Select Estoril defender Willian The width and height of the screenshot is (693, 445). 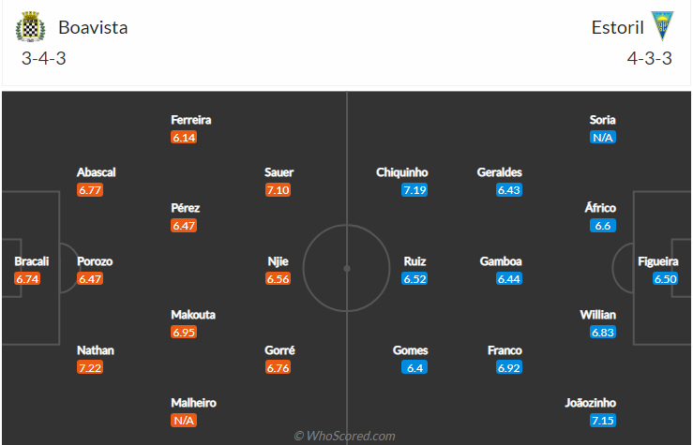pyautogui.click(x=597, y=315)
